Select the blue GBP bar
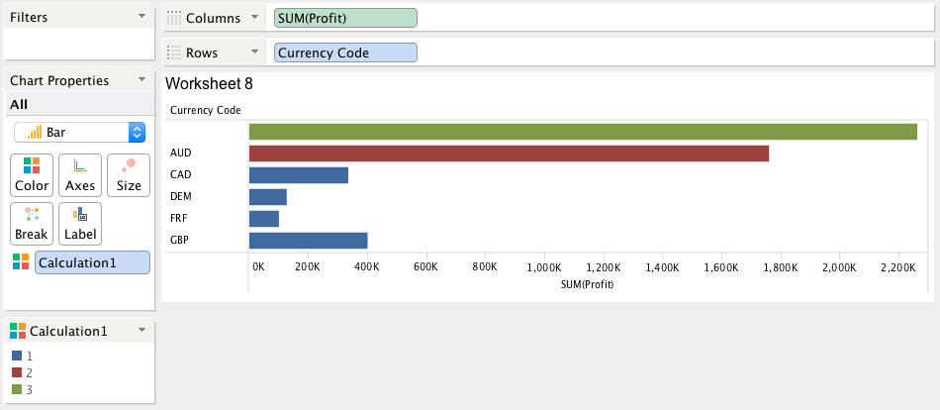This screenshot has width=940, height=410. tap(308, 241)
